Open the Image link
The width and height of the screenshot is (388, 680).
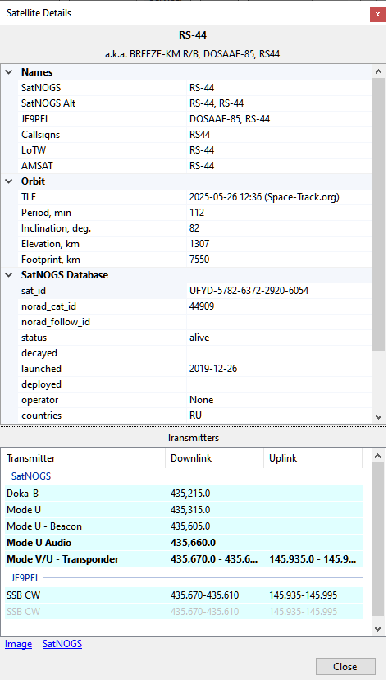18,644
